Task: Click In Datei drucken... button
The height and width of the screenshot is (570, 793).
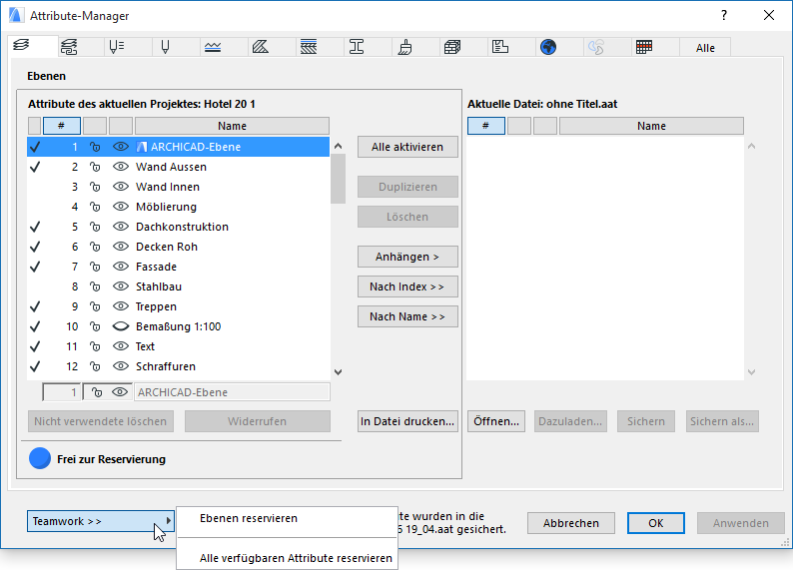Action: (x=407, y=421)
